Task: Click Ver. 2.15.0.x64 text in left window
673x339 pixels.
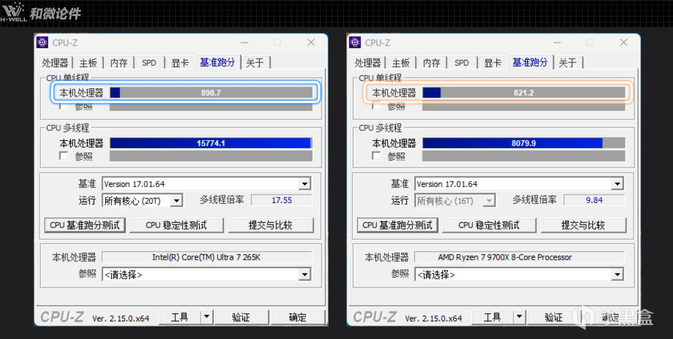Action: tap(120, 318)
